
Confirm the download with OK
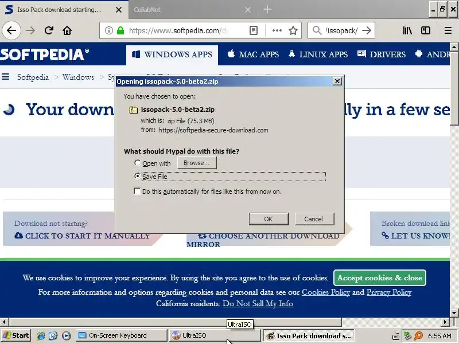pyautogui.click(x=269, y=219)
